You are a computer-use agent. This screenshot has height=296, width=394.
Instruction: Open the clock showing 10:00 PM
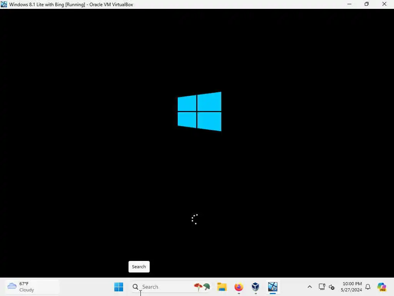point(351,287)
